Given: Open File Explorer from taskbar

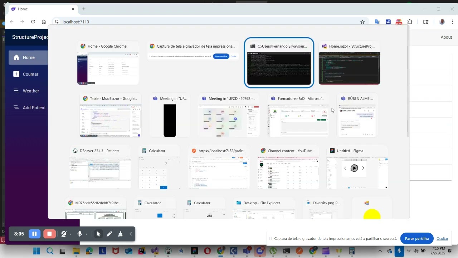Looking at the screenshot, I should [x=76, y=251].
